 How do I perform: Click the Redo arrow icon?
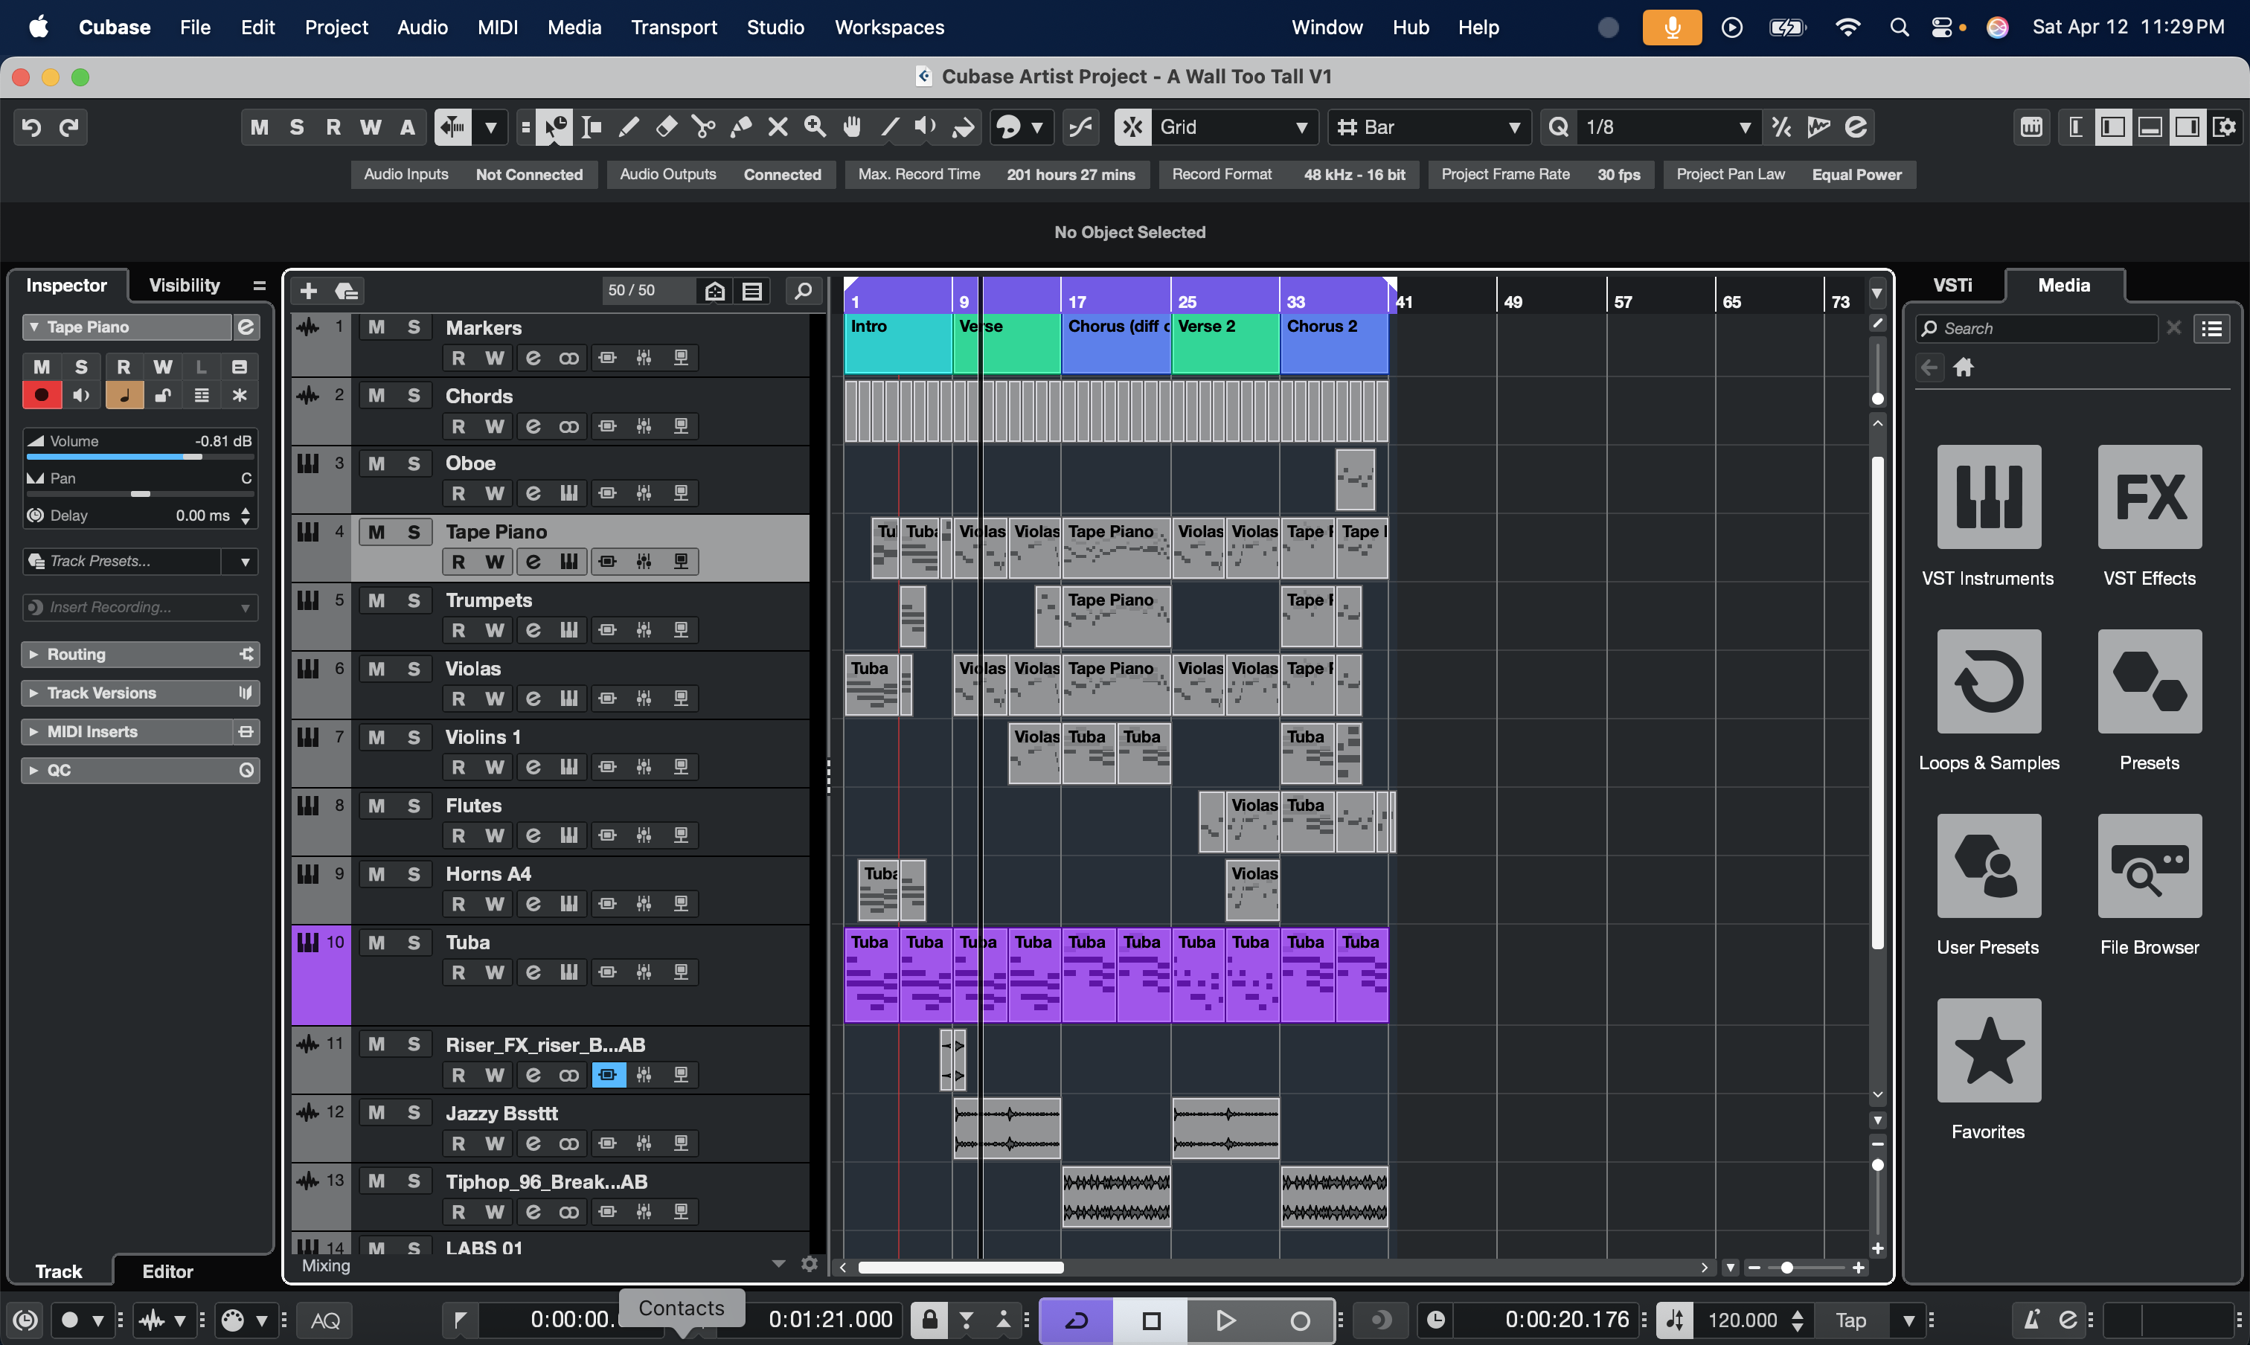click(70, 128)
